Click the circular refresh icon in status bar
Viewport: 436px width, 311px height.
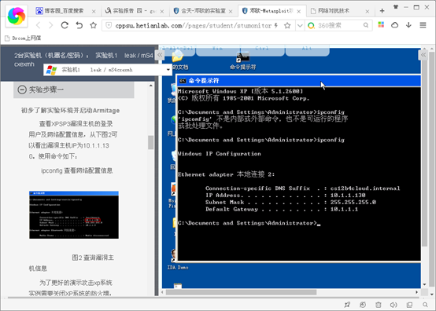coord(363,305)
